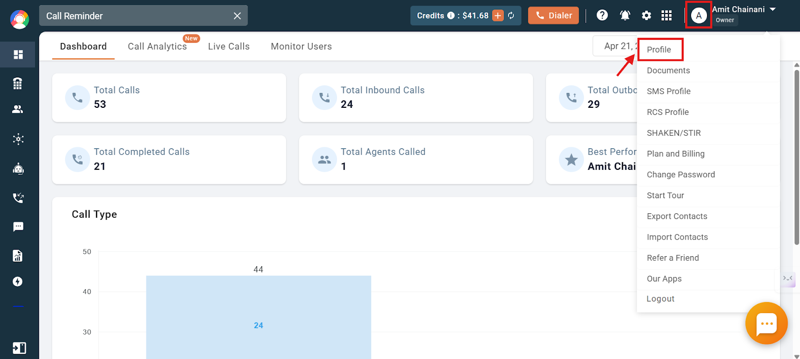
Task: Click the credits info icon
Action: point(451,15)
